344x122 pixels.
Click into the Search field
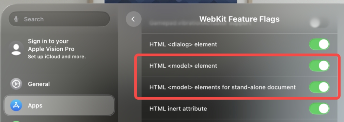tap(59, 19)
